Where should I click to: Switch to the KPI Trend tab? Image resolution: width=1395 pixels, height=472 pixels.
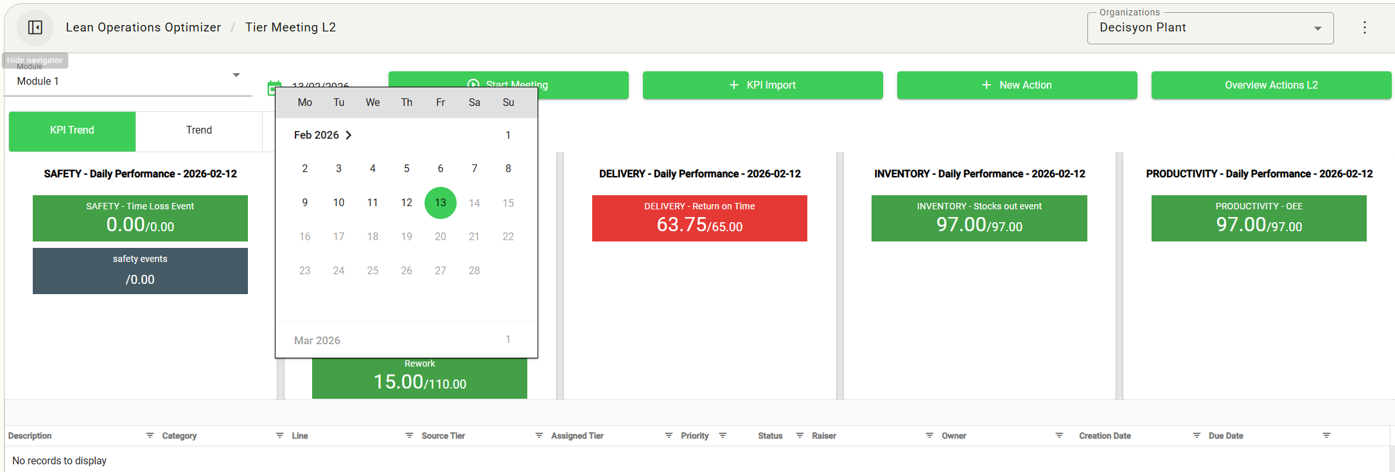(x=72, y=130)
